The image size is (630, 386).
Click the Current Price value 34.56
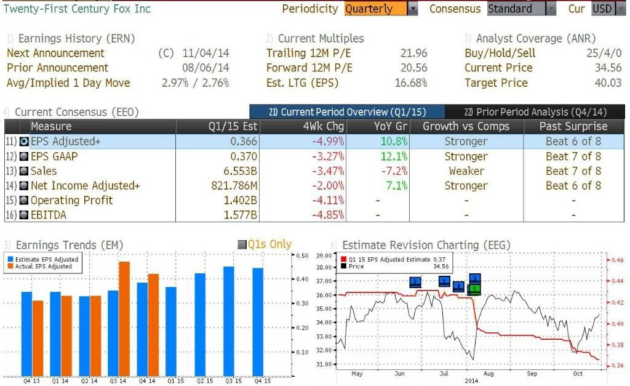point(608,68)
